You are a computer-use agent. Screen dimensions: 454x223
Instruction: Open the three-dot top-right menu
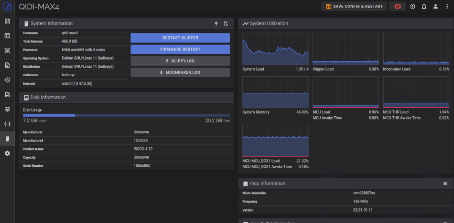447,7
